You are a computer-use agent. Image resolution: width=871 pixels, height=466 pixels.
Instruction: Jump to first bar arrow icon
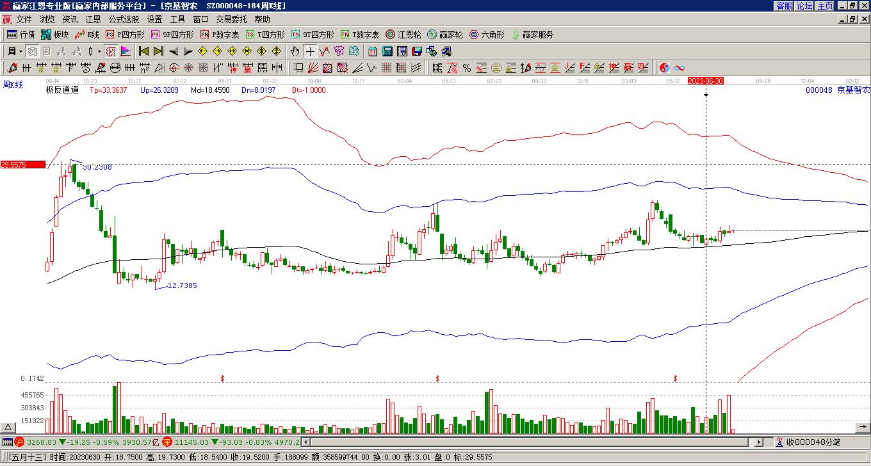pos(143,51)
